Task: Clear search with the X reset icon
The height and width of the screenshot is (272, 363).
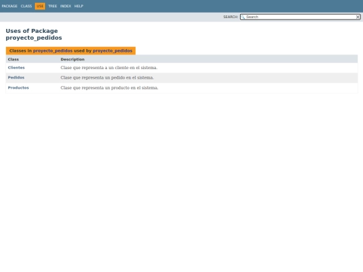Action: pyautogui.click(x=358, y=17)
